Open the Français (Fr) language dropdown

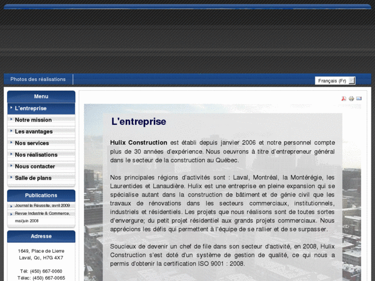click(335, 81)
